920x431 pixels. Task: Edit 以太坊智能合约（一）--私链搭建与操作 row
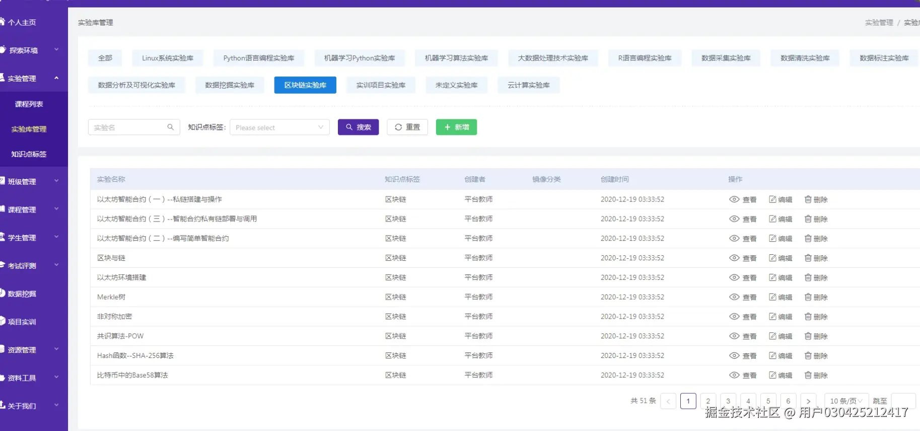tap(781, 199)
